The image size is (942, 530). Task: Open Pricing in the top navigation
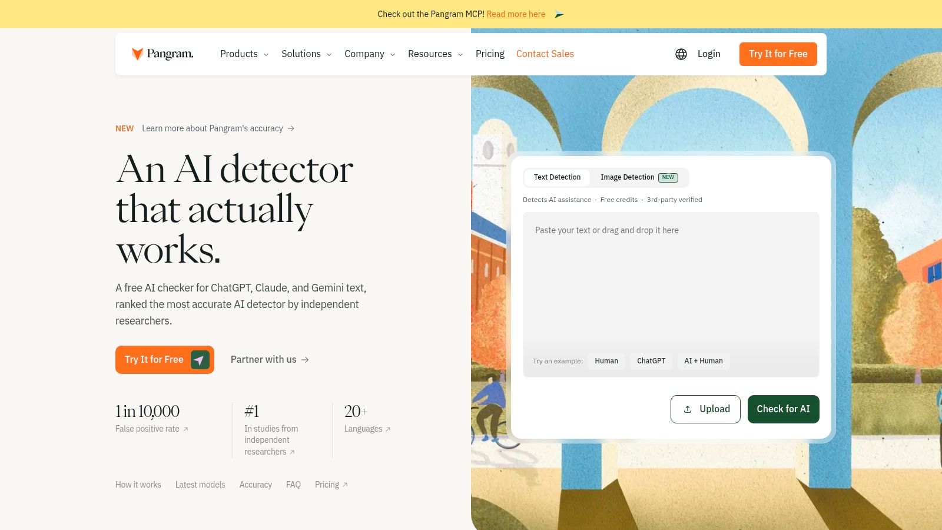tap(490, 54)
